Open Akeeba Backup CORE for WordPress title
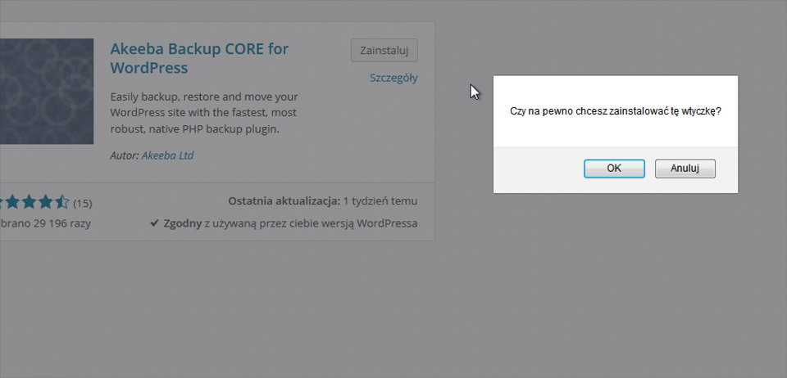 tap(199, 58)
